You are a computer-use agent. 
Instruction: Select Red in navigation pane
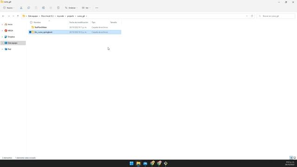[x=9, y=49]
